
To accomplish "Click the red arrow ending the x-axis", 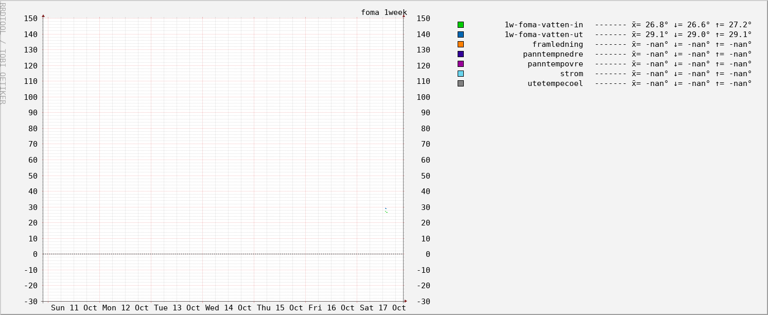I will 405,301.
